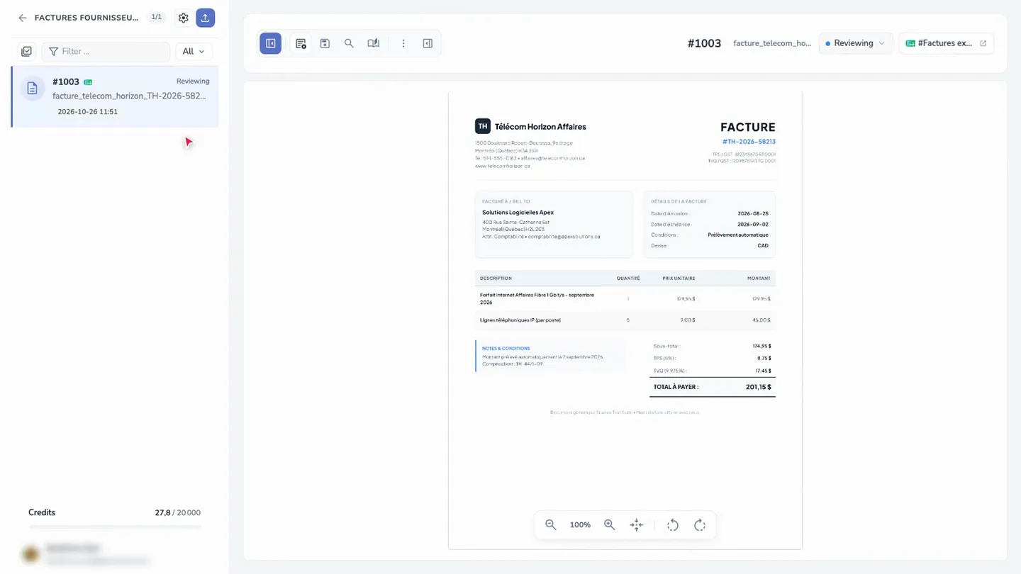
Task: Click the FACTURES FOURNISSEU... workspace title
Action: click(x=87, y=18)
